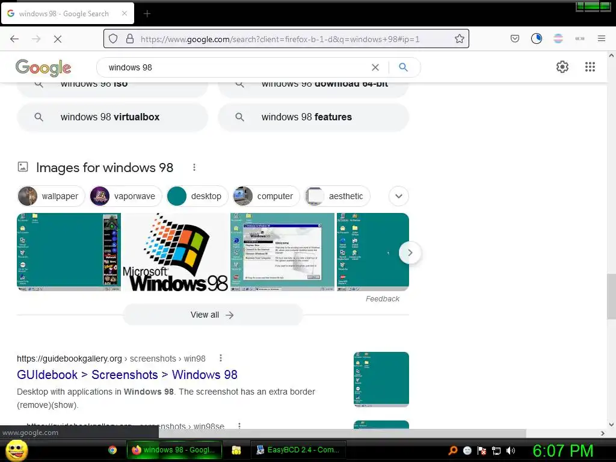This screenshot has width=616, height=462.
Task: Switch to Firefox windows 98 taskbar button
Action: [174, 450]
